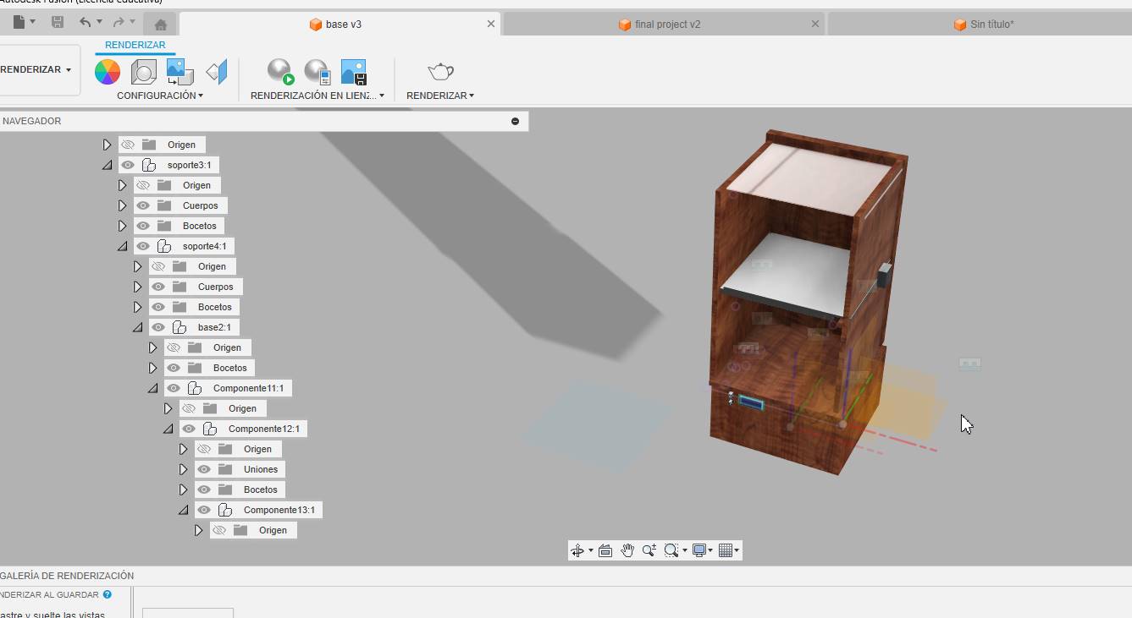Viewport: 1132px width, 618px height.
Task: Open Display Settings monitor icon
Action: click(699, 550)
